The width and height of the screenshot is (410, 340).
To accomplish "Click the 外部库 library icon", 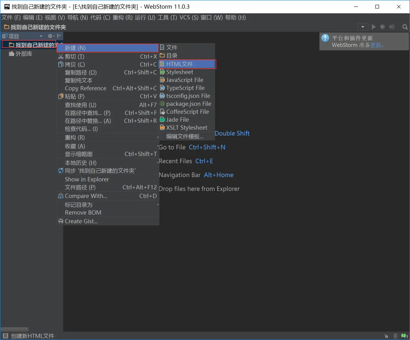I will click(x=11, y=54).
